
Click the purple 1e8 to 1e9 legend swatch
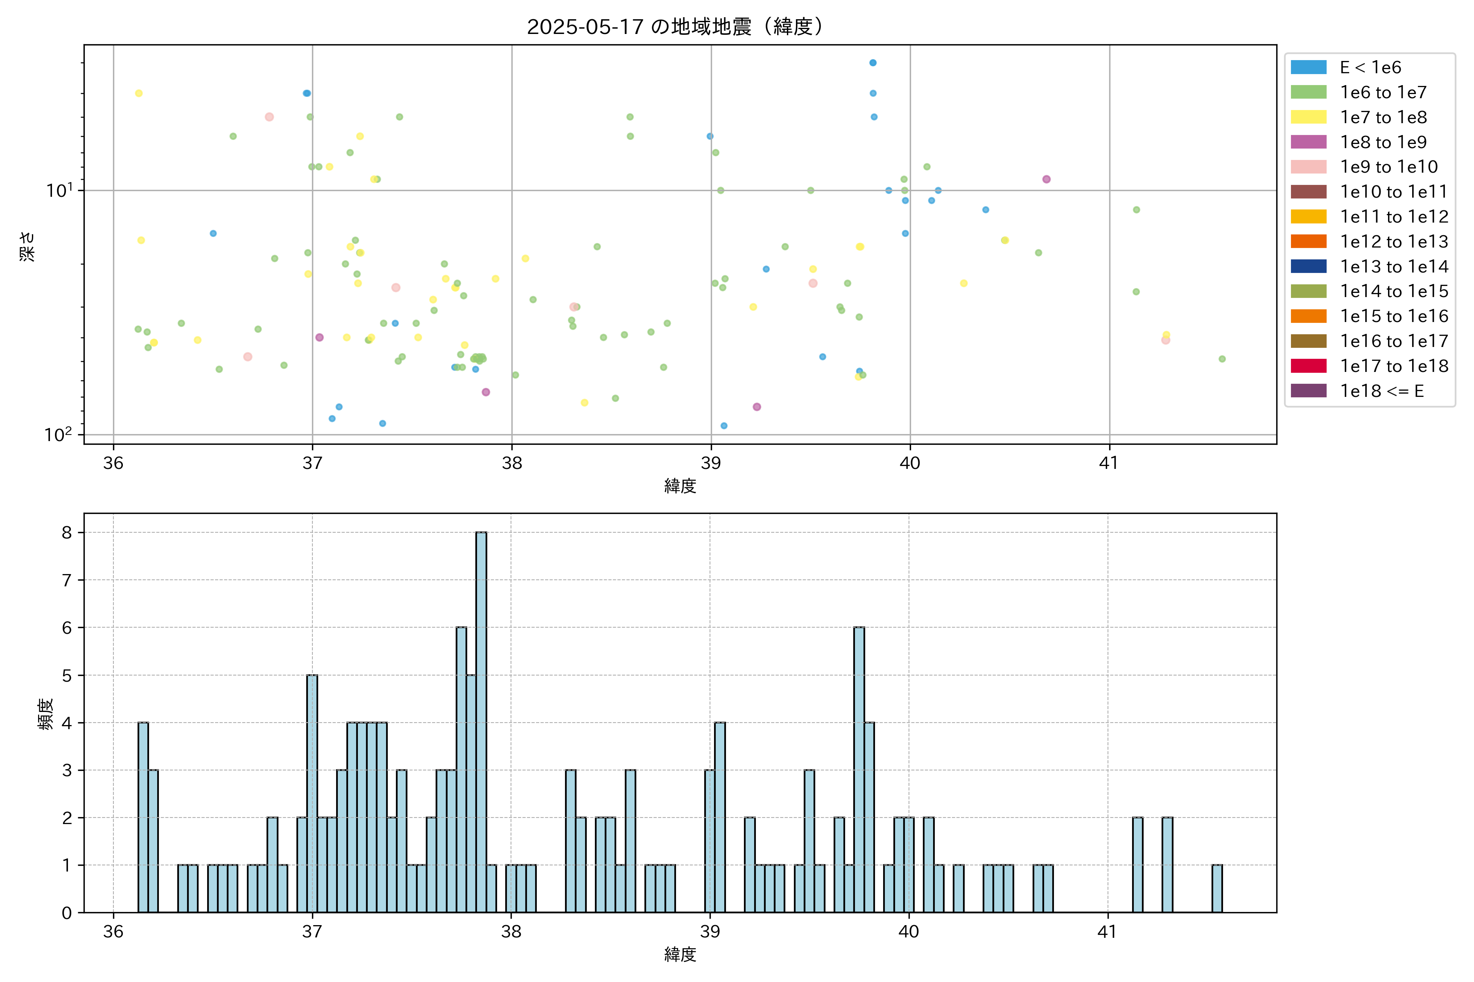point(1308,142)
